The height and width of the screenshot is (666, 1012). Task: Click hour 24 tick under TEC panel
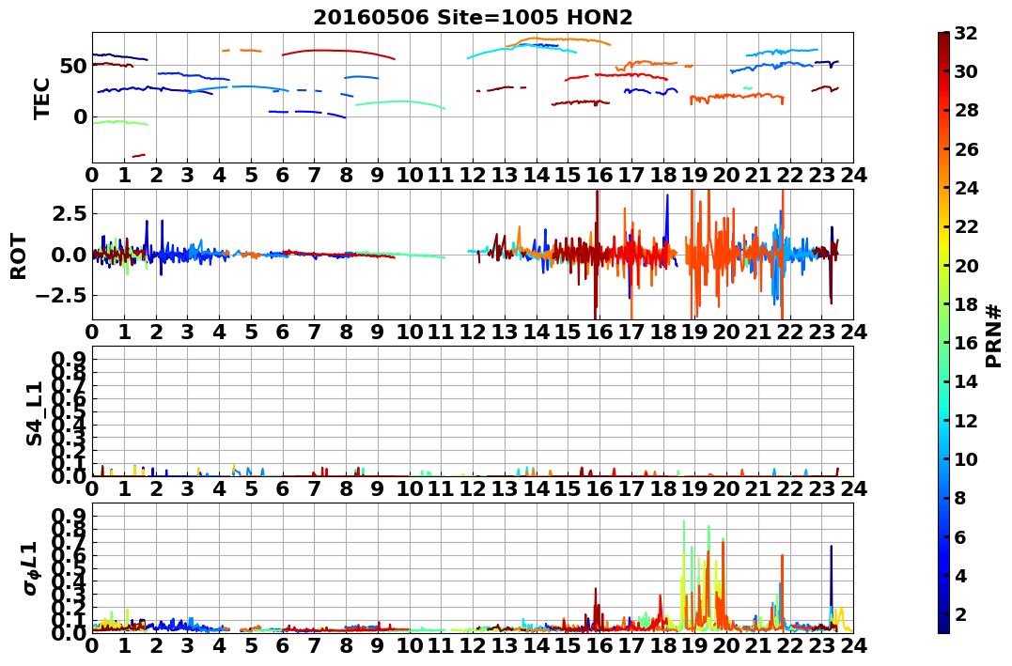[853, 175]
